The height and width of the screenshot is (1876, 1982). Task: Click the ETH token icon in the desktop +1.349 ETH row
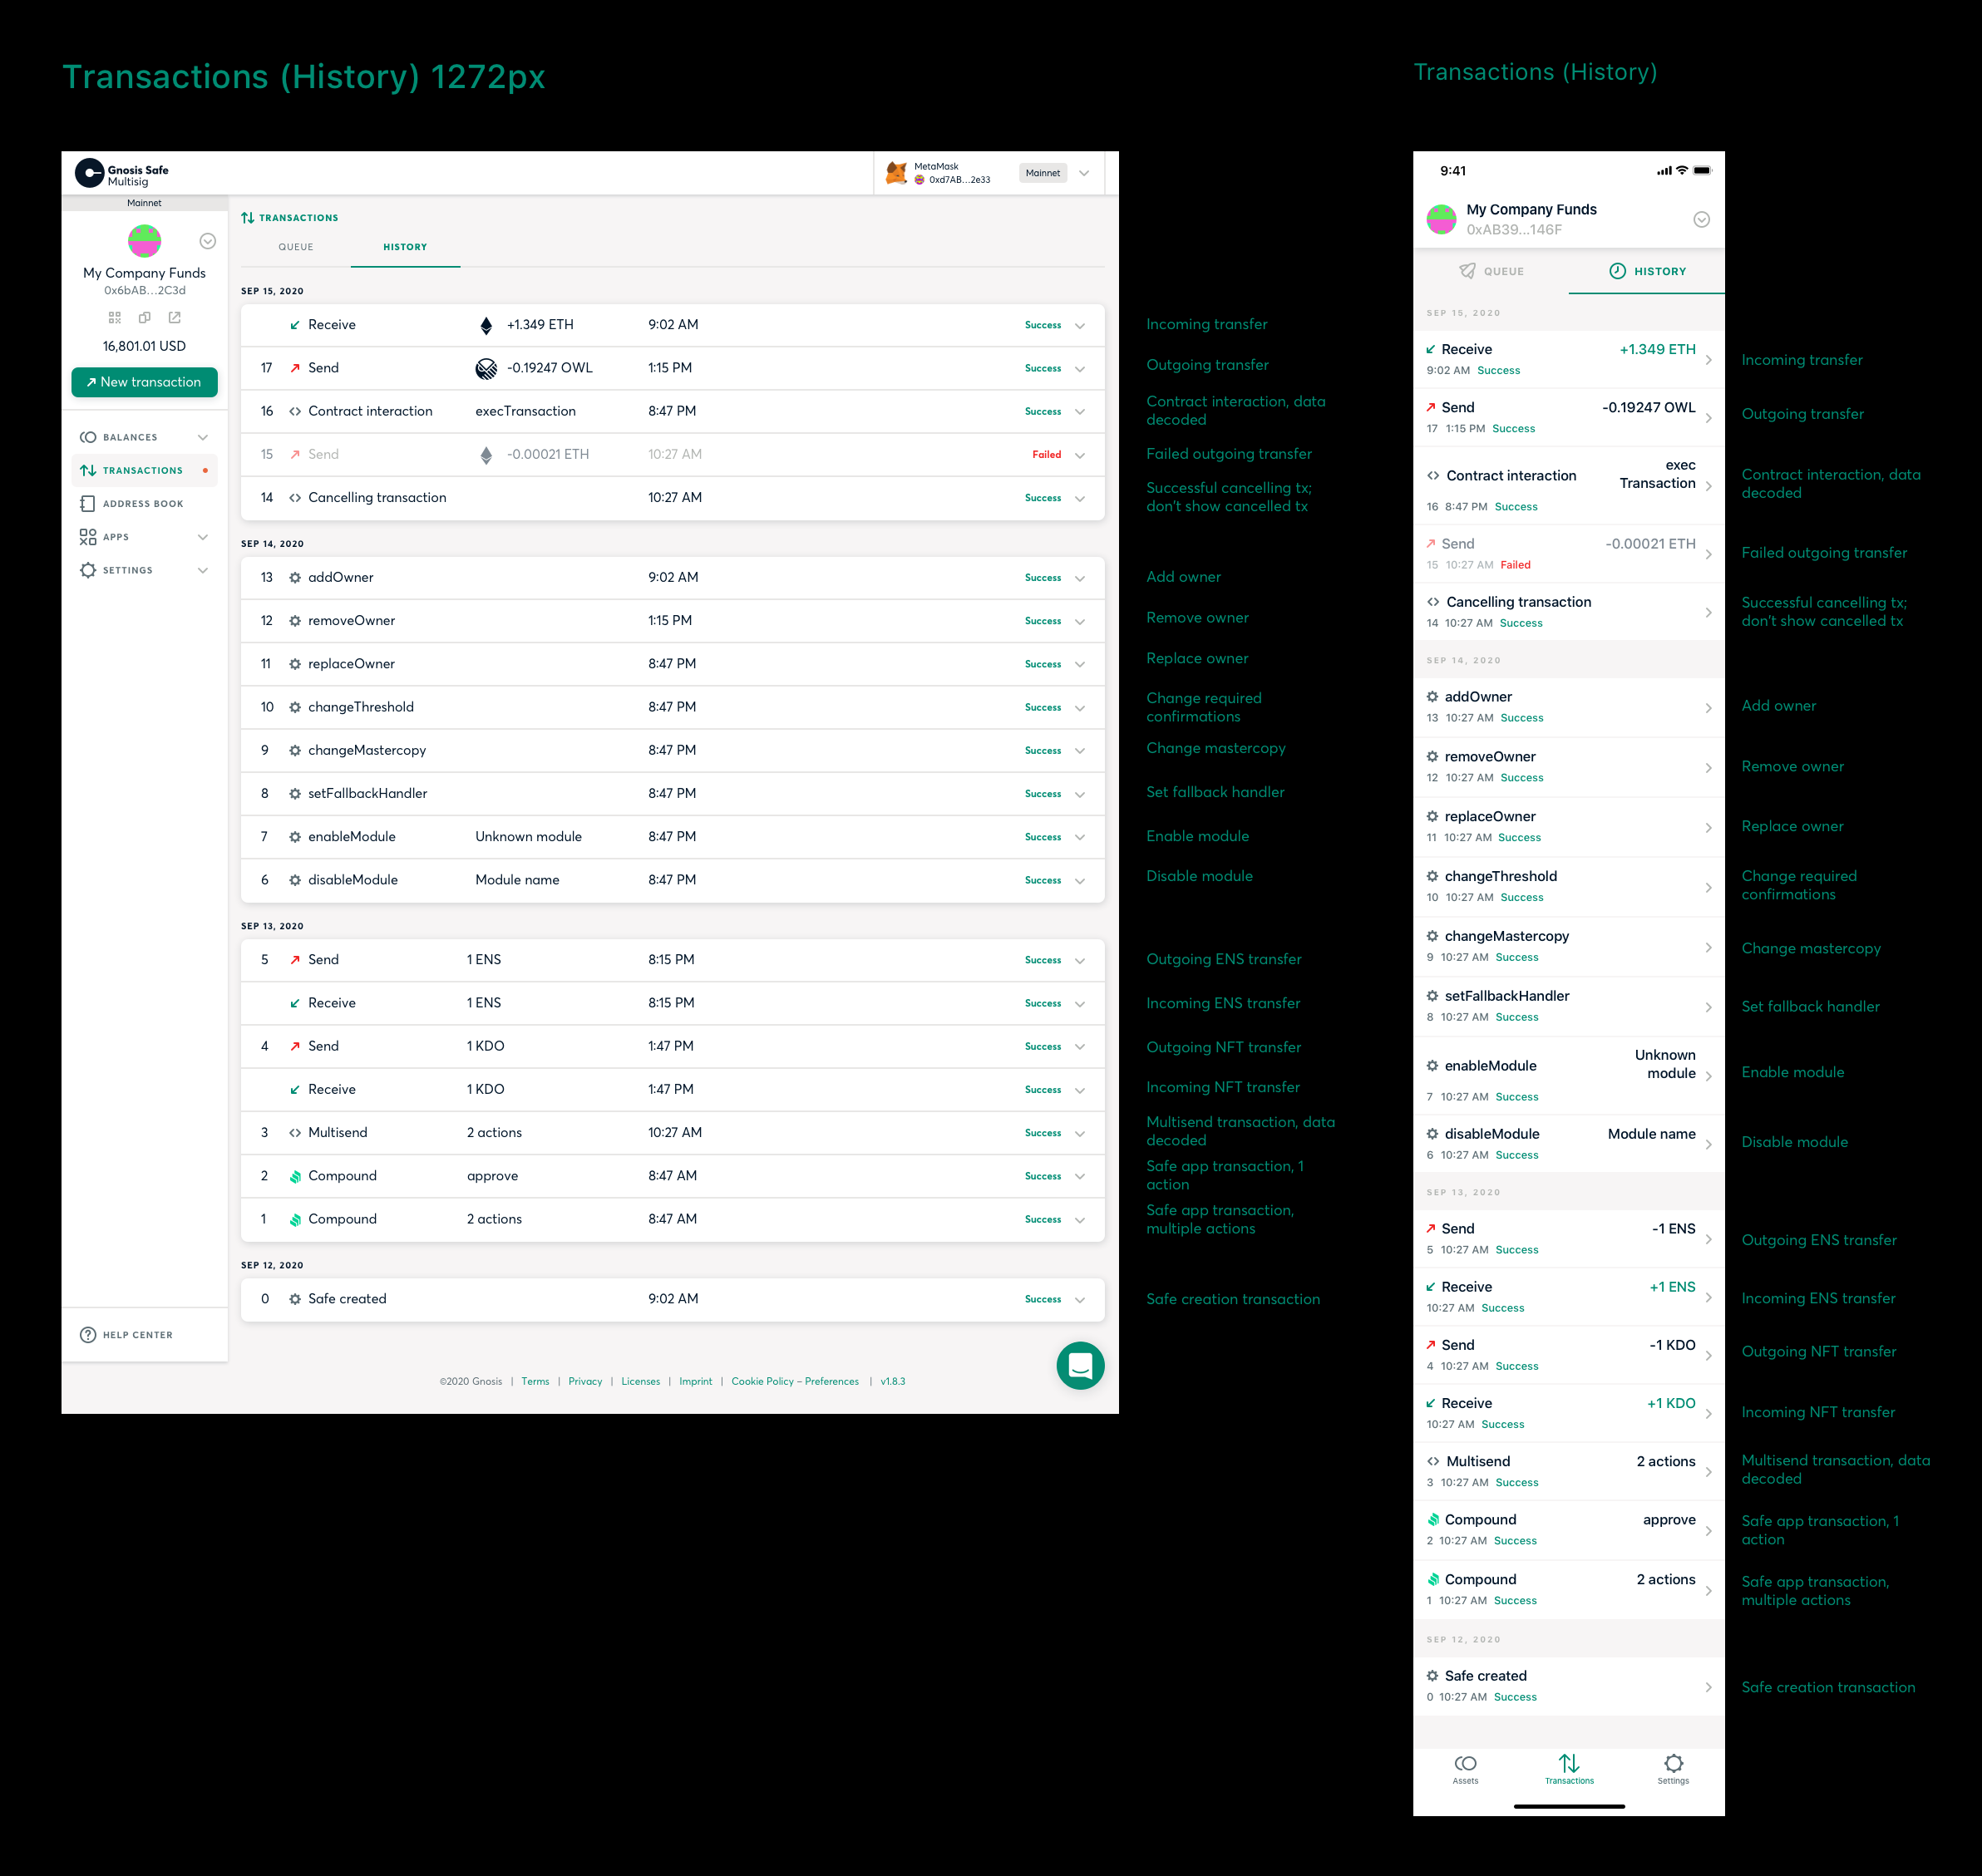486,325
